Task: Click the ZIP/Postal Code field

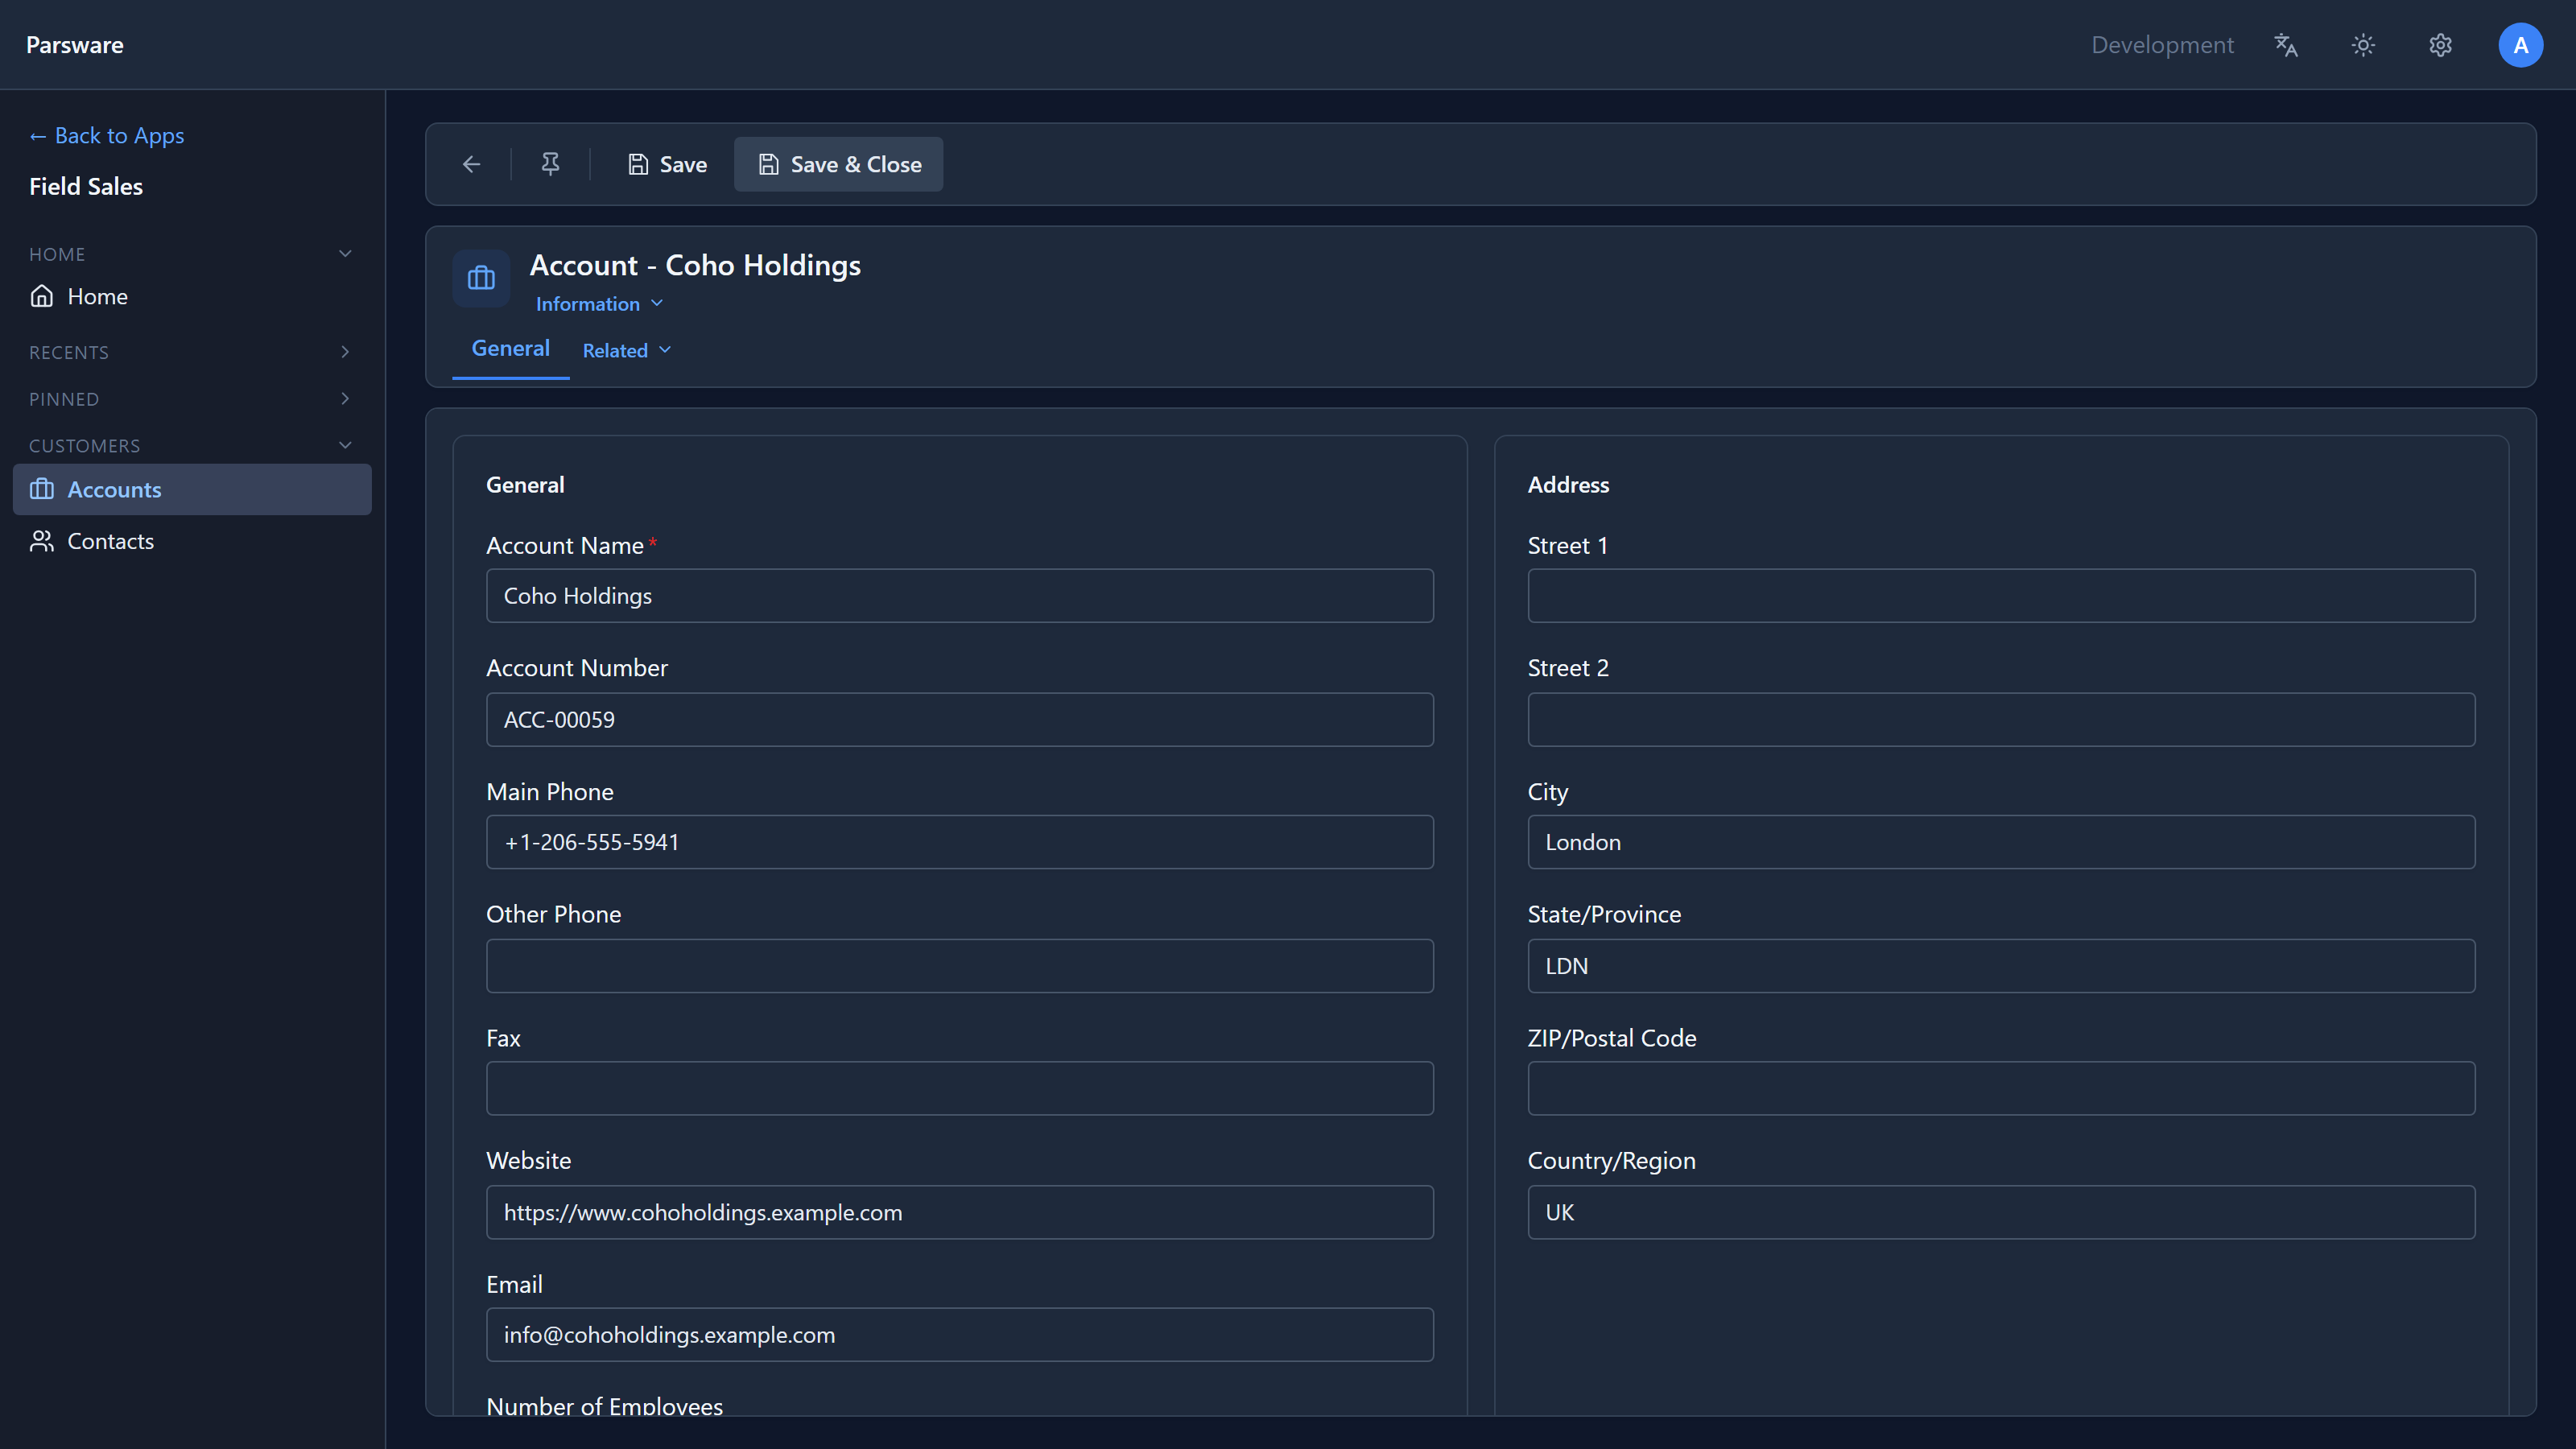Action: (2001, 1088)
